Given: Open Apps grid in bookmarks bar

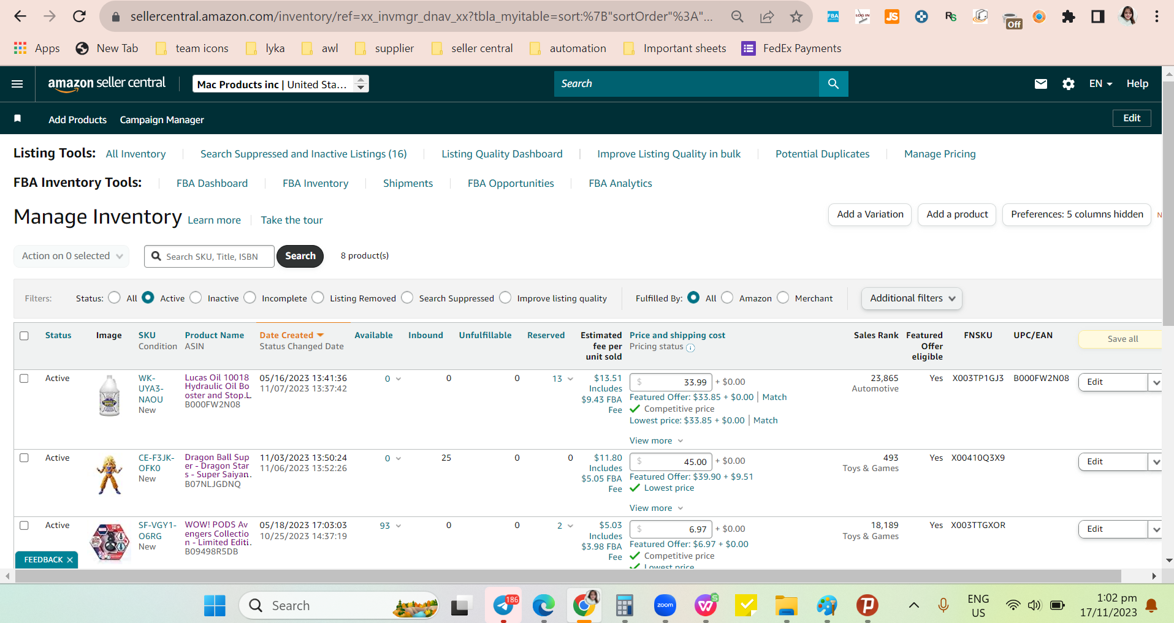Looking at the screenshot, I should tap(36, 48).
